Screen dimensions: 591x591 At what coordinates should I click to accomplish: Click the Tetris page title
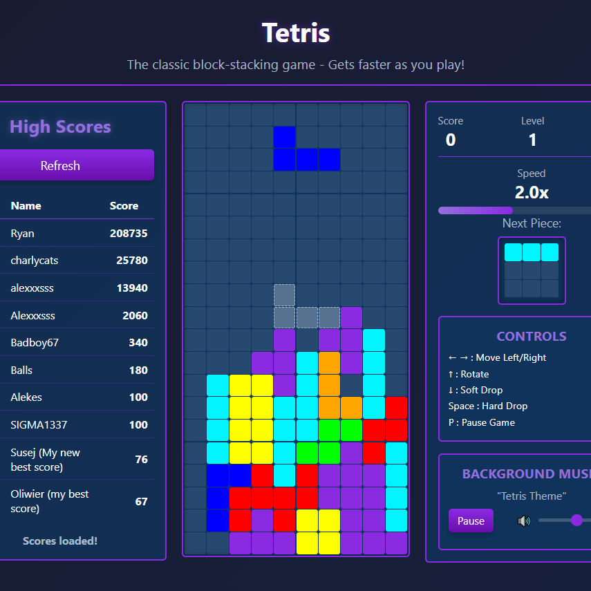pos(296,32)
